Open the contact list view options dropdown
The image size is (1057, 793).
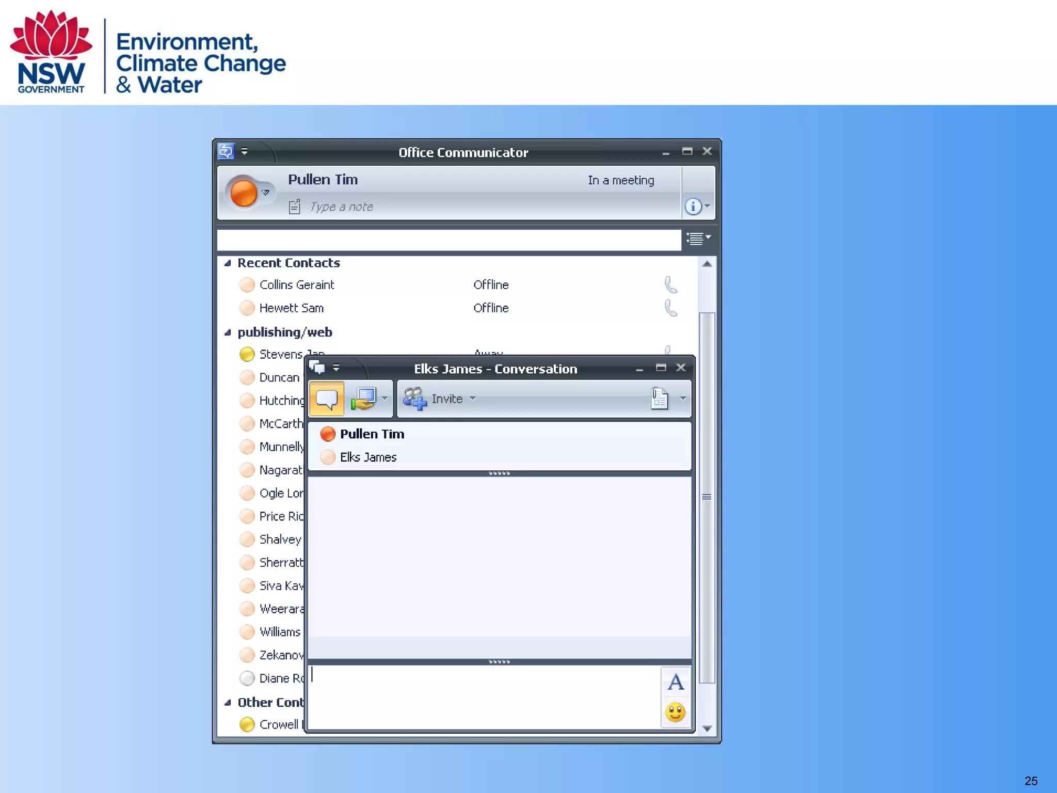pyautogui.click(x=698, y=239)
